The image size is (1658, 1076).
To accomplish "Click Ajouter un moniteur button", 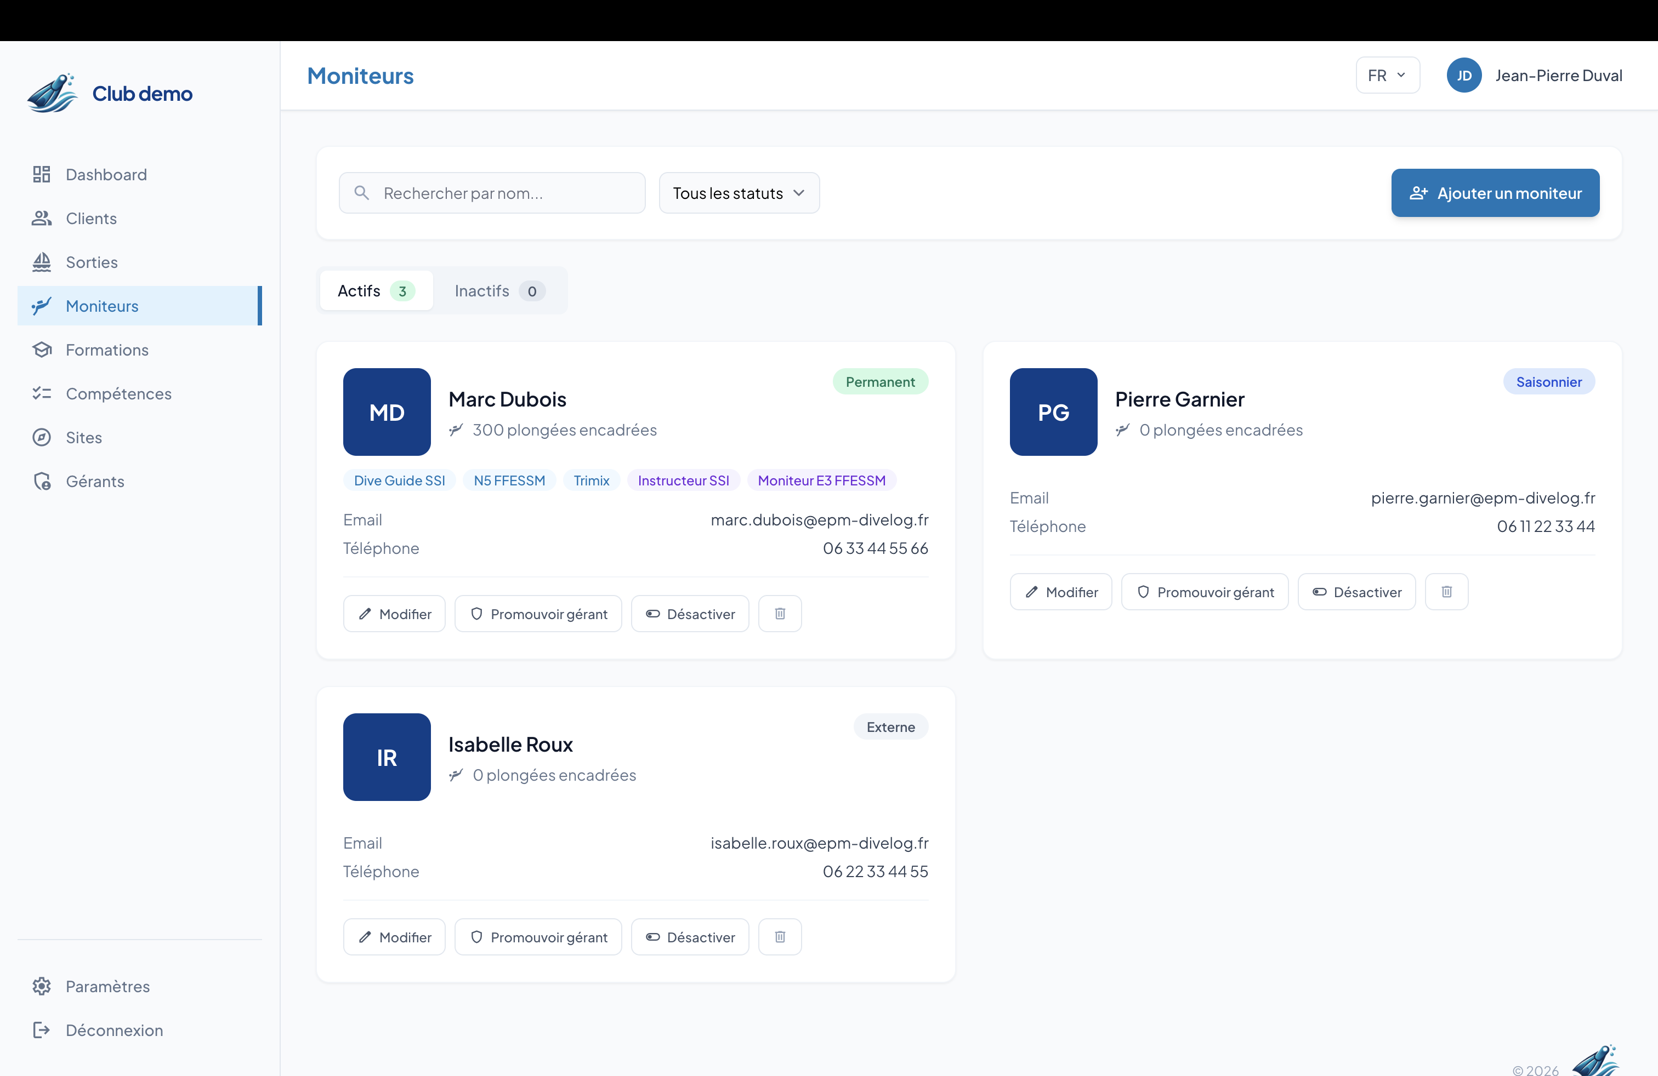I will 1495,193.
